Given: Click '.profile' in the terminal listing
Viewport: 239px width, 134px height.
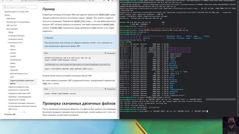Looking at the screenshot, I should (x=173, y=82).
